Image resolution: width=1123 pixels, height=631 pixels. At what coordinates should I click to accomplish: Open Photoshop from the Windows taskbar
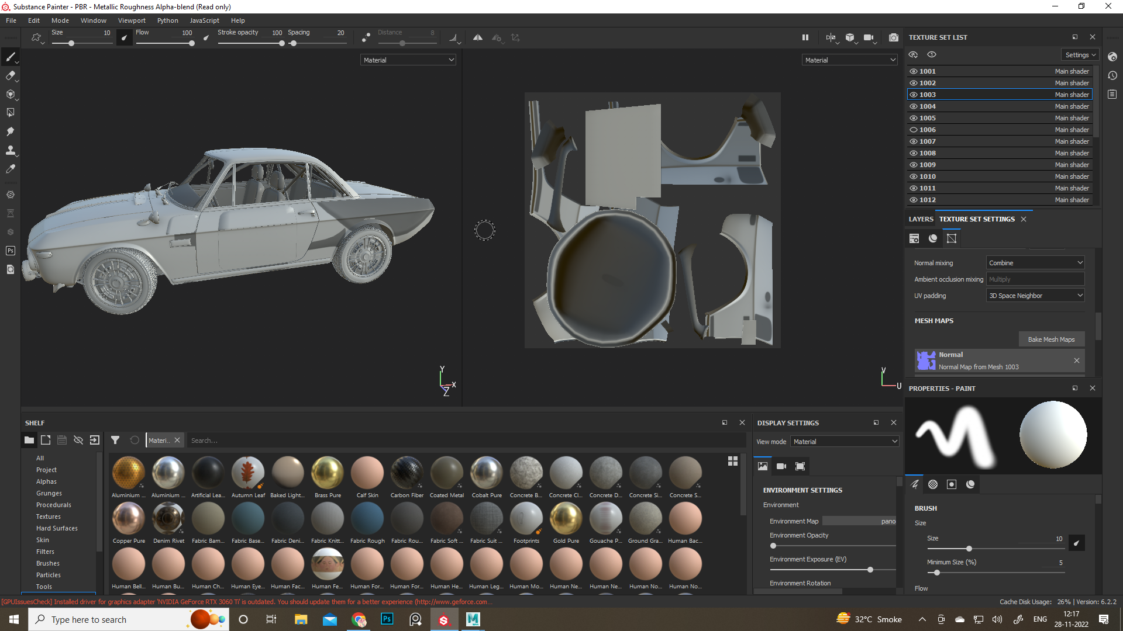387,619
